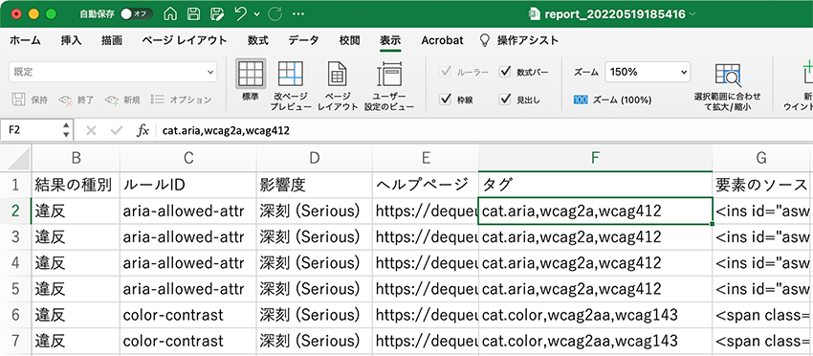The height and width of the screenshot is (356, 813).
Task: Click cell 影響度 header
Action: pyautogui.click(x=315, y=185)
